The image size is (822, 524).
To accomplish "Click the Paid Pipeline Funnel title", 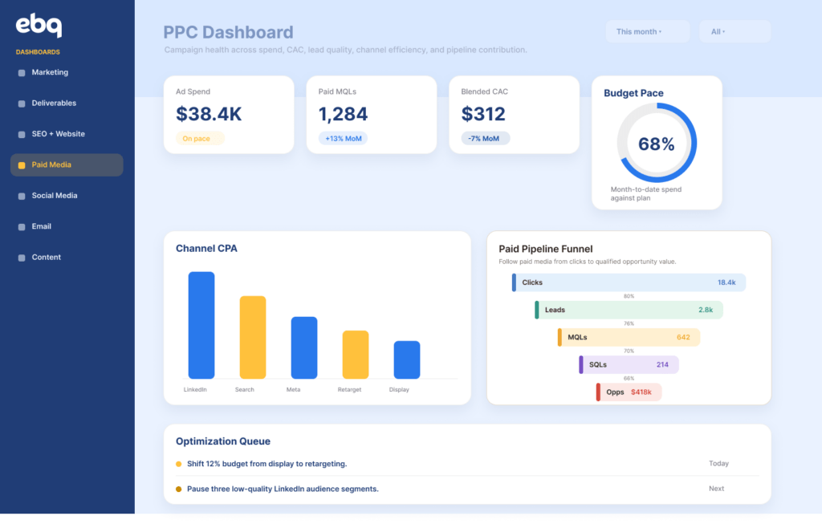I will click(546, 249).
